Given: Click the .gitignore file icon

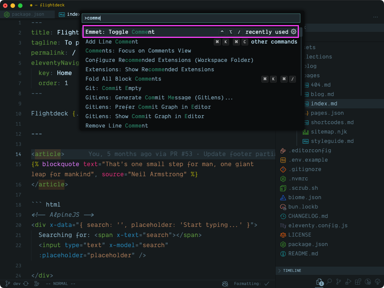Looking at the screenshot, I should [283, 169].
